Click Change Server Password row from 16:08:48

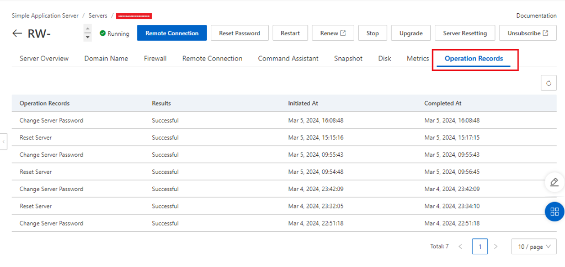point(284,121)
